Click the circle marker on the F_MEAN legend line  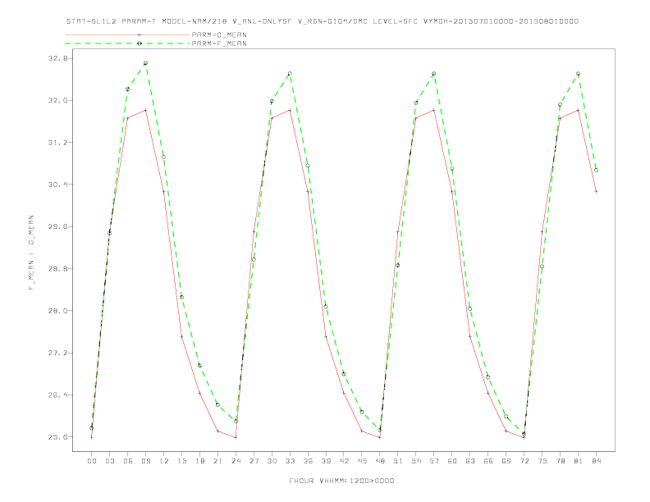(140, 43)
